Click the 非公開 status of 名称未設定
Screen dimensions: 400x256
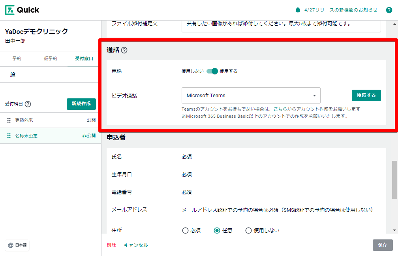point(89,136)
